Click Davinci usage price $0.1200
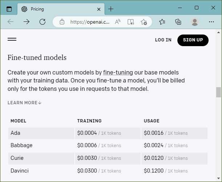The width and height of the screenshot is (222, 182). pos(153,171)
